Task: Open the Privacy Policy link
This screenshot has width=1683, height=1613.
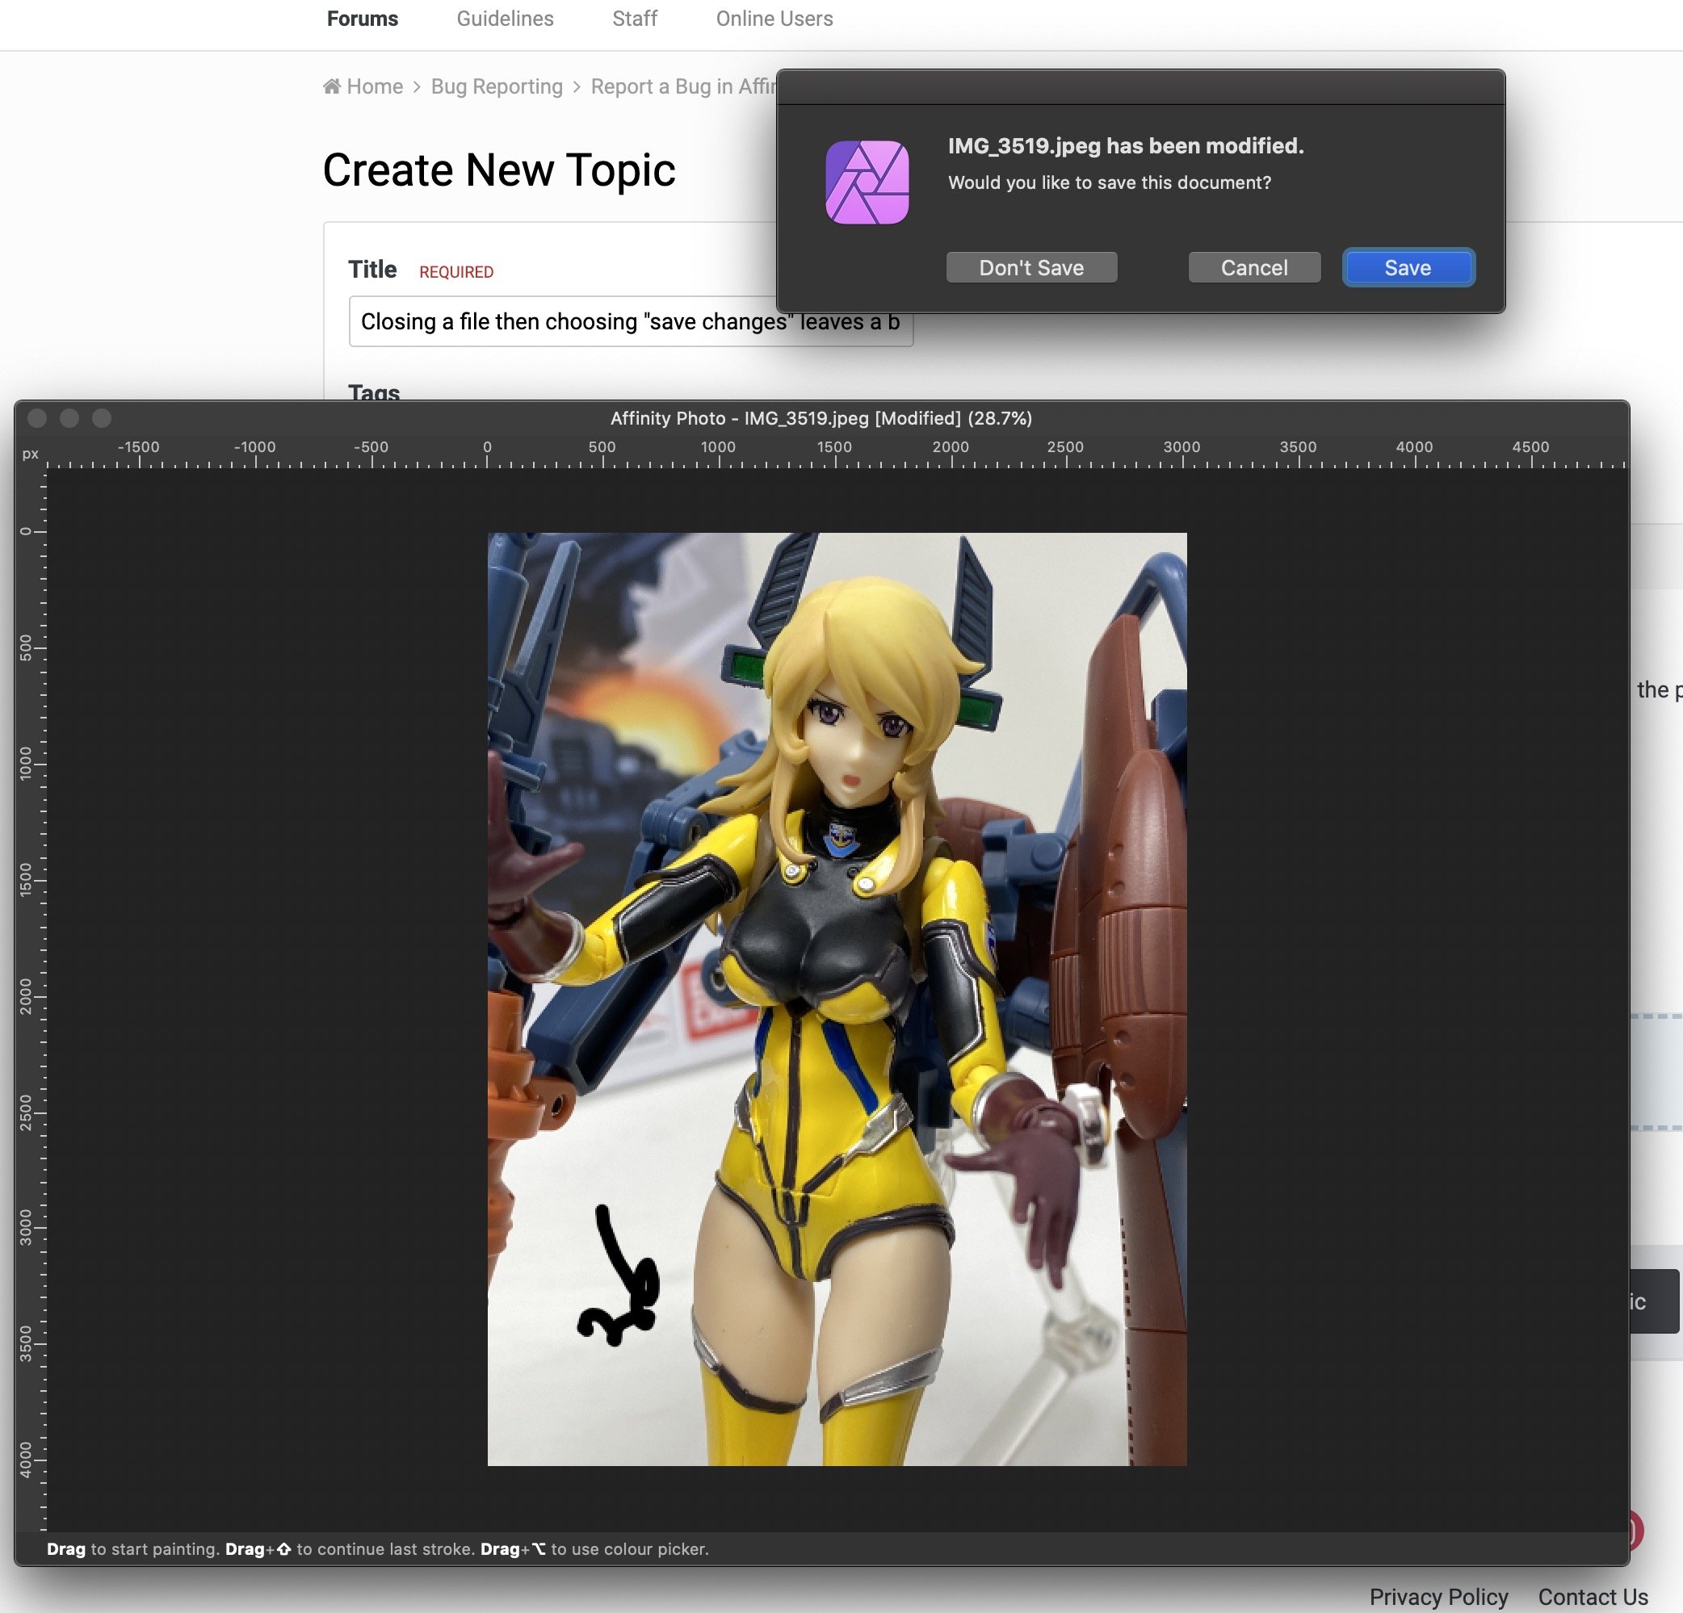Action: pos(1438,1597)
